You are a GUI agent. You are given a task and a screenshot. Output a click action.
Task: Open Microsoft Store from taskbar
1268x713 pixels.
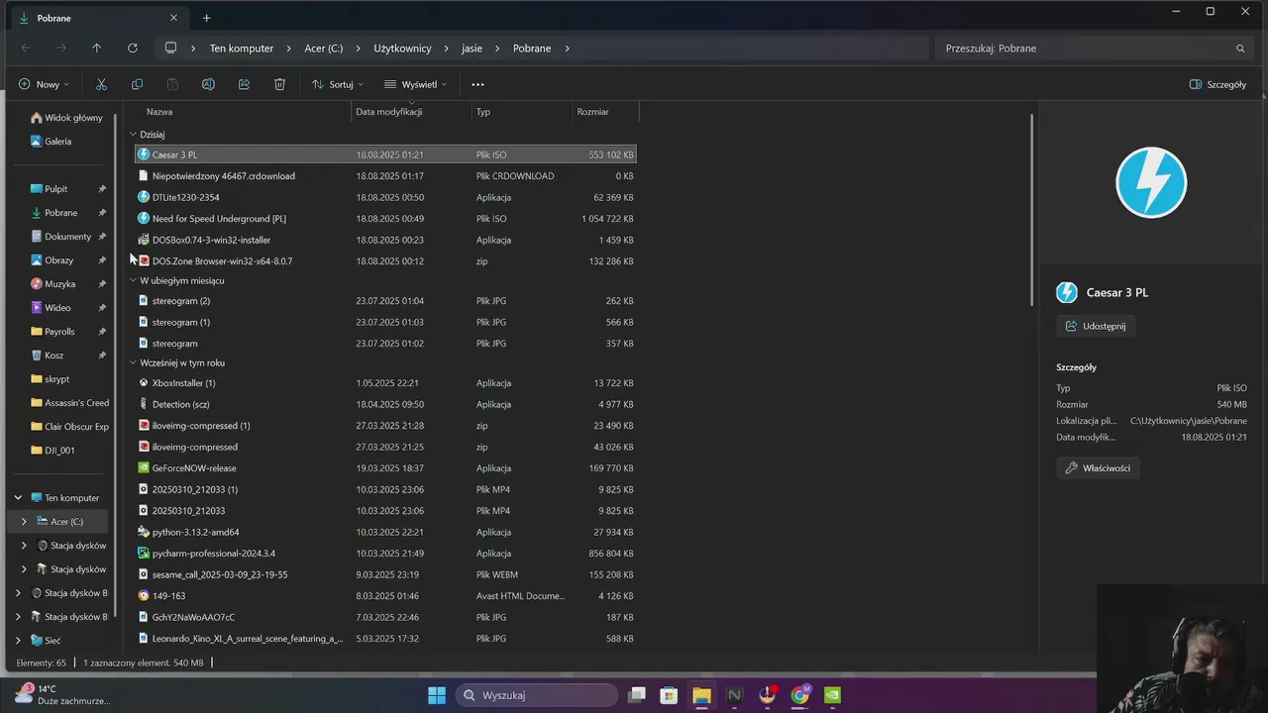(669, 695)
